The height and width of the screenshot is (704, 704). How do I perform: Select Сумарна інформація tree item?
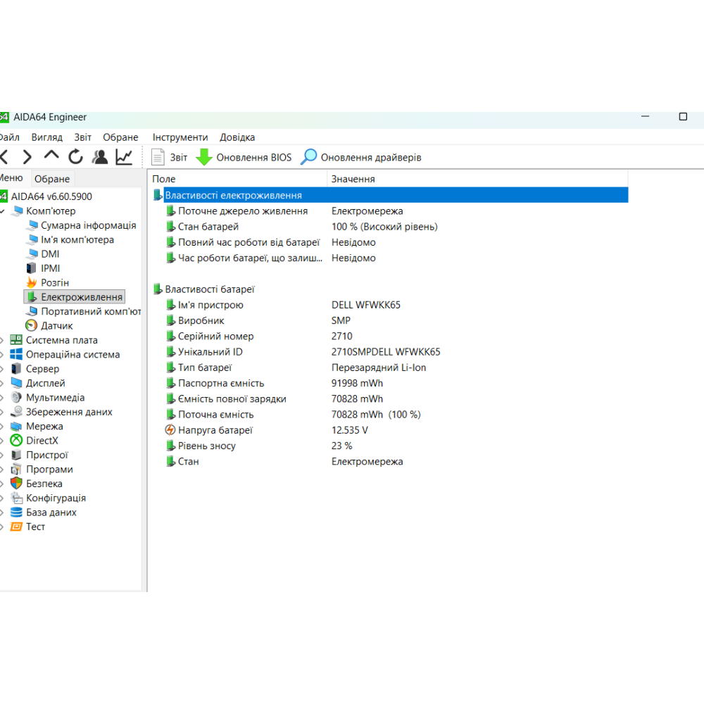[x=88, y=225]
